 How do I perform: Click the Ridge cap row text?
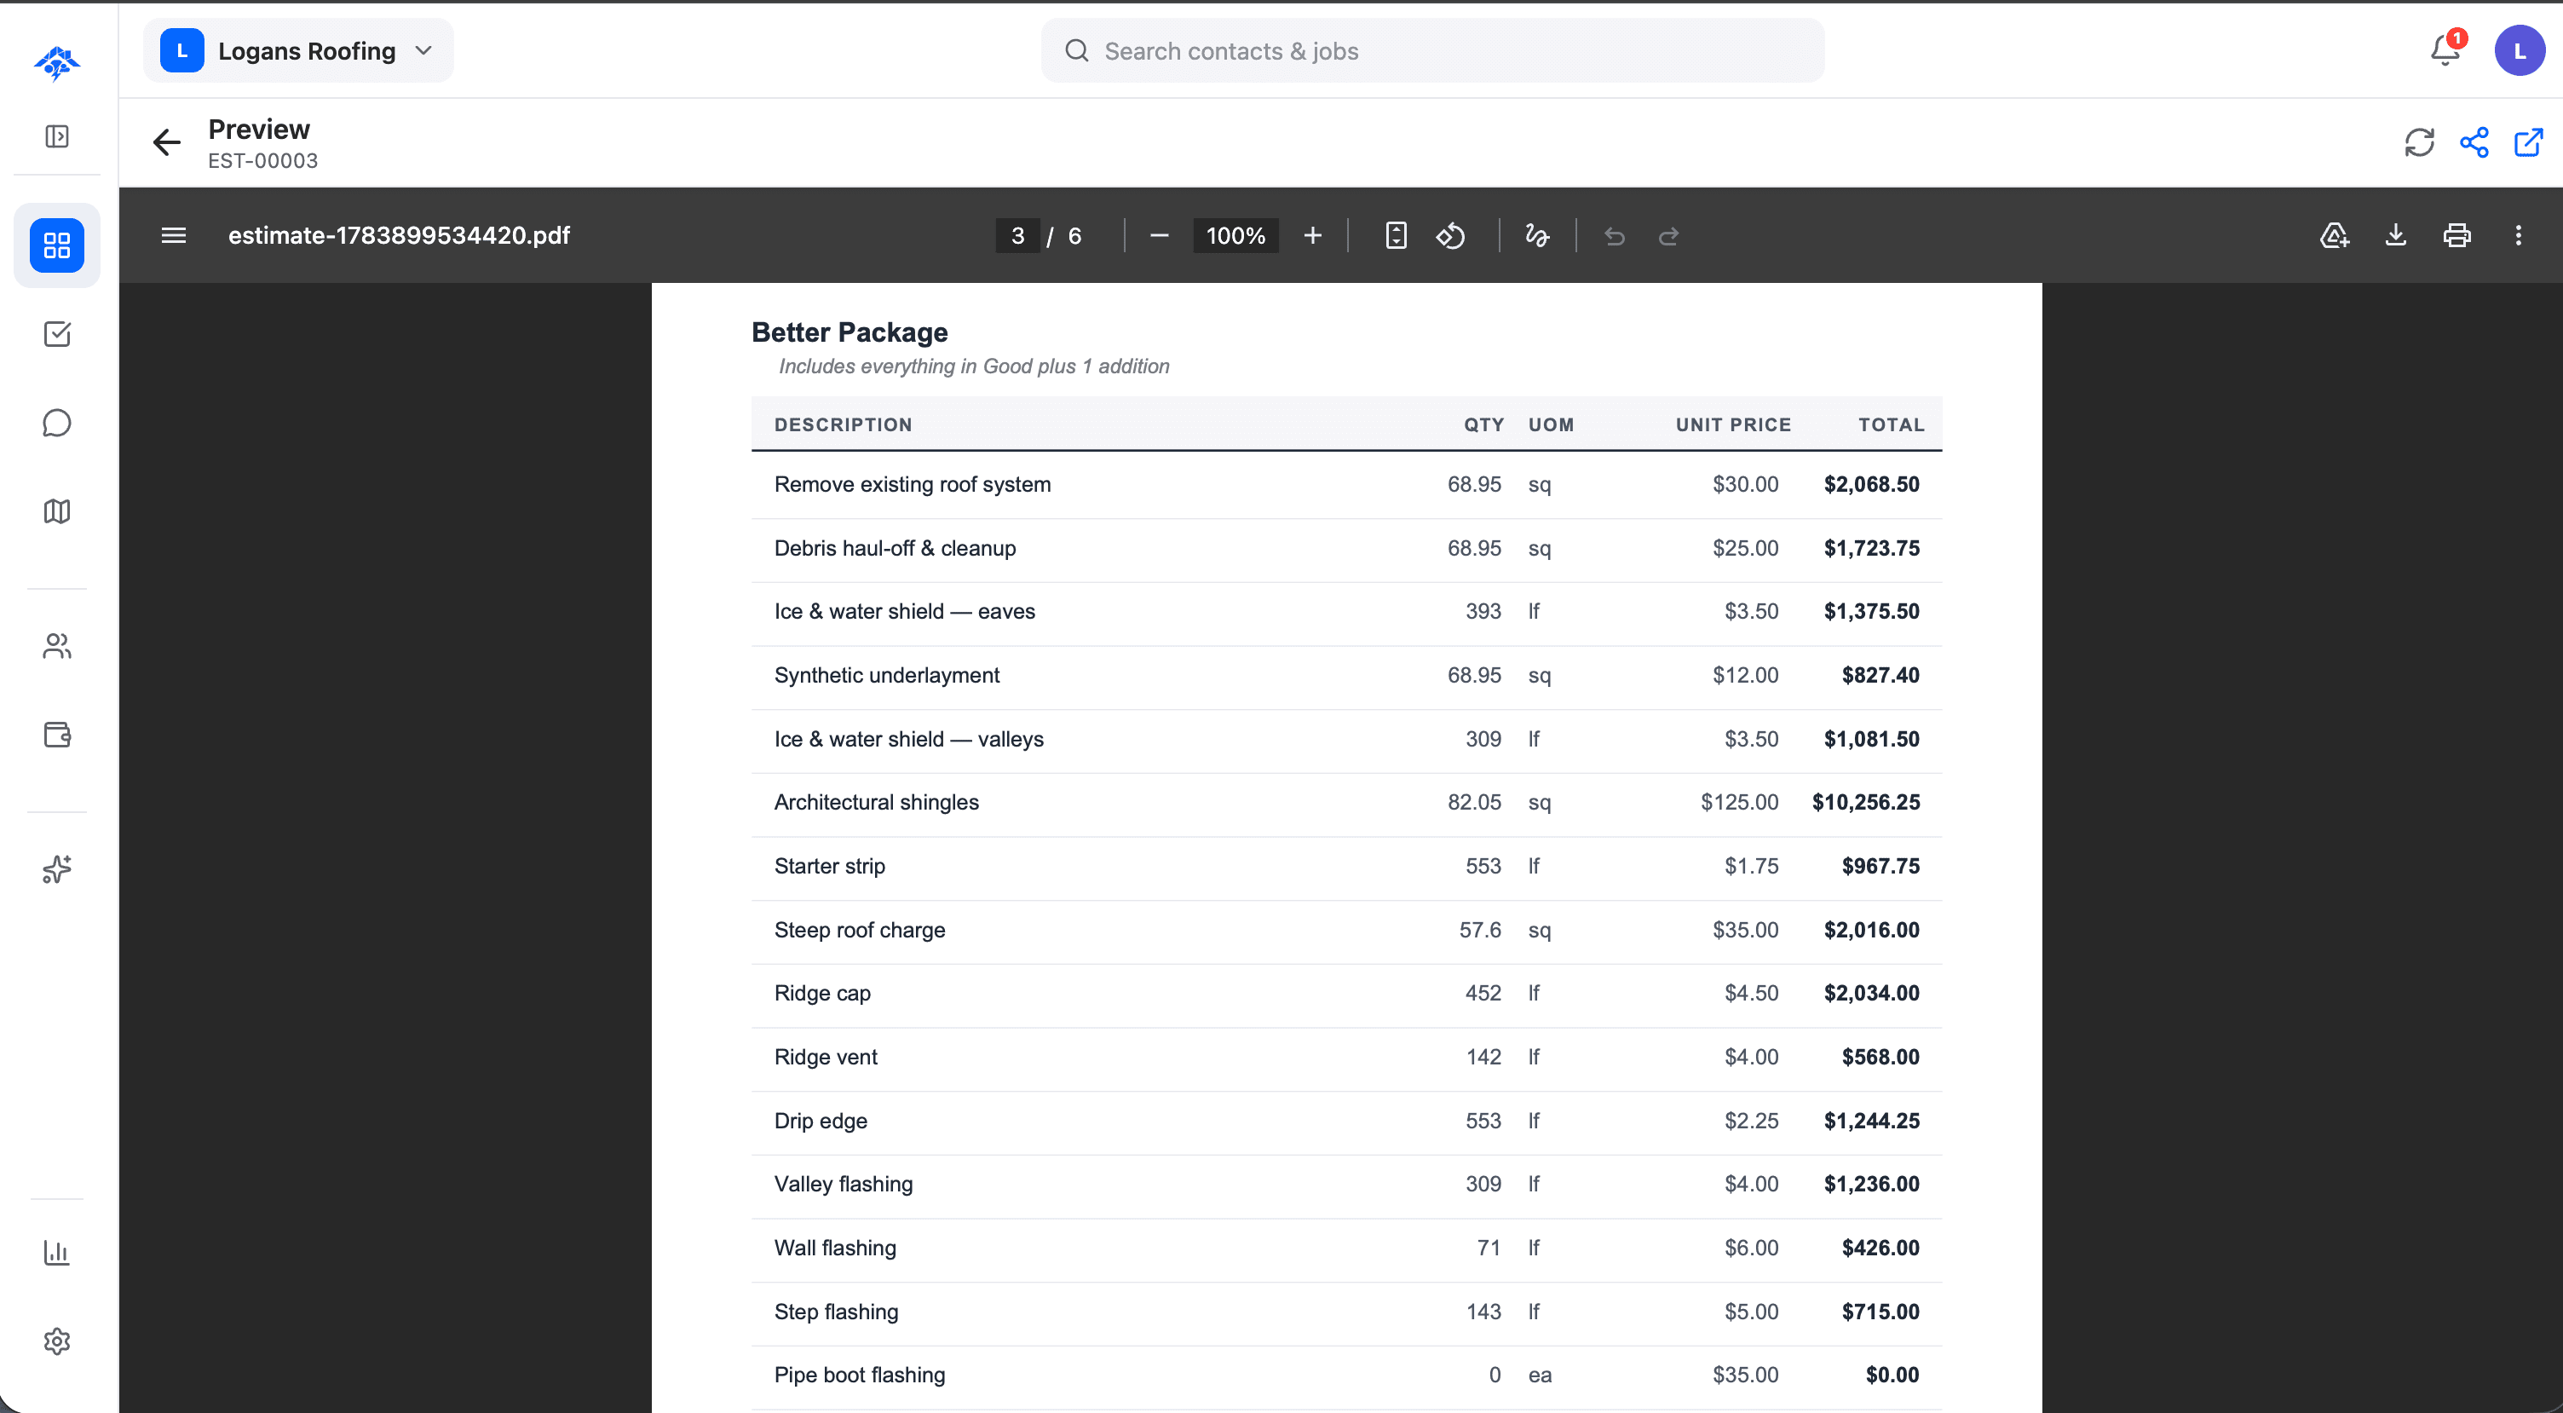point(823,993)
